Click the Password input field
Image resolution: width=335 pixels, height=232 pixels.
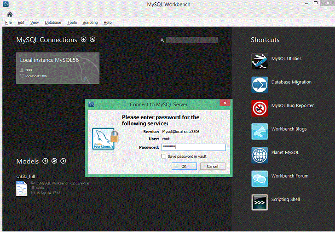194,147
